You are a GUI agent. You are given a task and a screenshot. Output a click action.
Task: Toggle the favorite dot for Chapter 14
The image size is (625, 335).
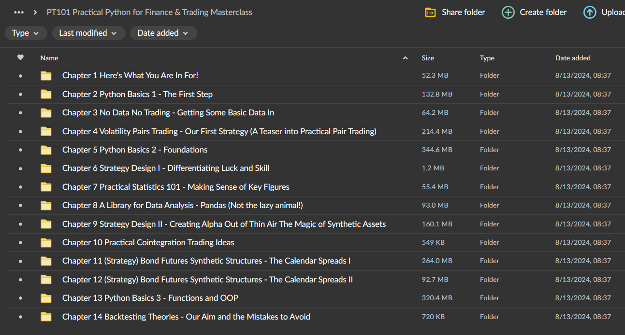pos(20,317)
